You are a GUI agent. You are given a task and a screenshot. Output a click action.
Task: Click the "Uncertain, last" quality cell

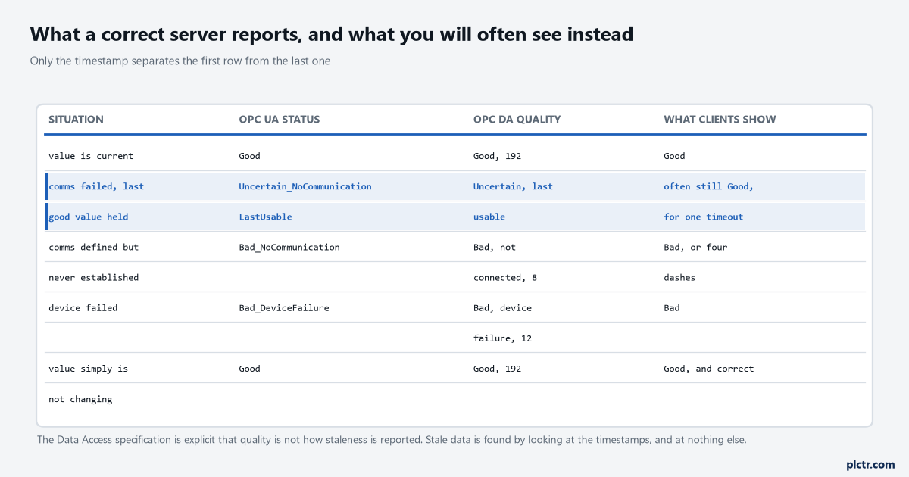tap(513, 186)
